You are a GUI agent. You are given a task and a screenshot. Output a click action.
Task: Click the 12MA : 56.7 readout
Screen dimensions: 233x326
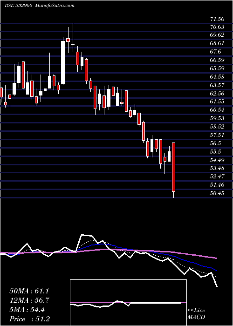coord(29,300)
